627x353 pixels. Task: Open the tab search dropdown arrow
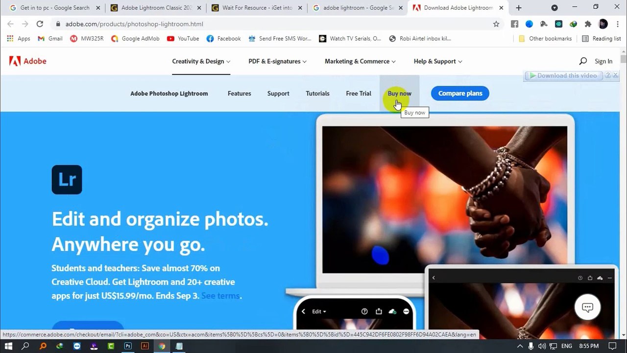click(555, 8)
